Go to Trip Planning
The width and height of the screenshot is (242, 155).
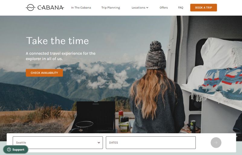coord(111,8)
